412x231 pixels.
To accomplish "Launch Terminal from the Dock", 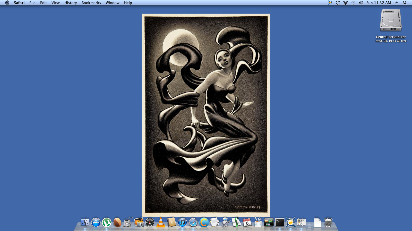I will point(280,222).
